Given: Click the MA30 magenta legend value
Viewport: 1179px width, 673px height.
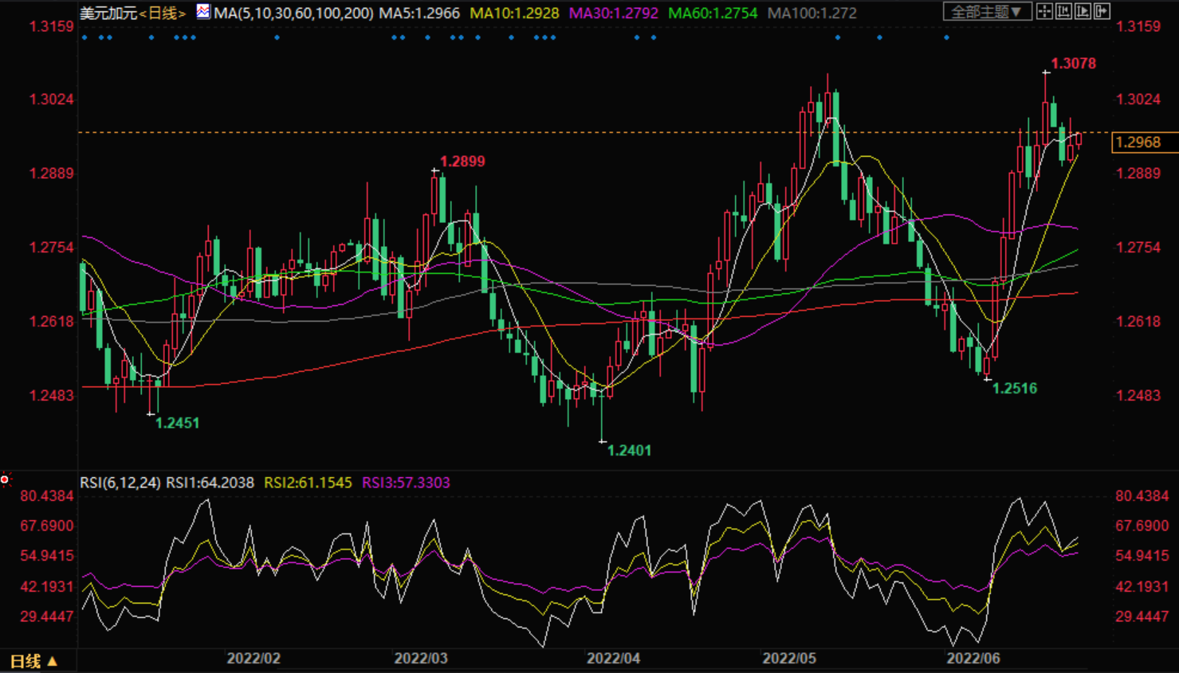Looking at the screenshot, I should click(613, 14).
